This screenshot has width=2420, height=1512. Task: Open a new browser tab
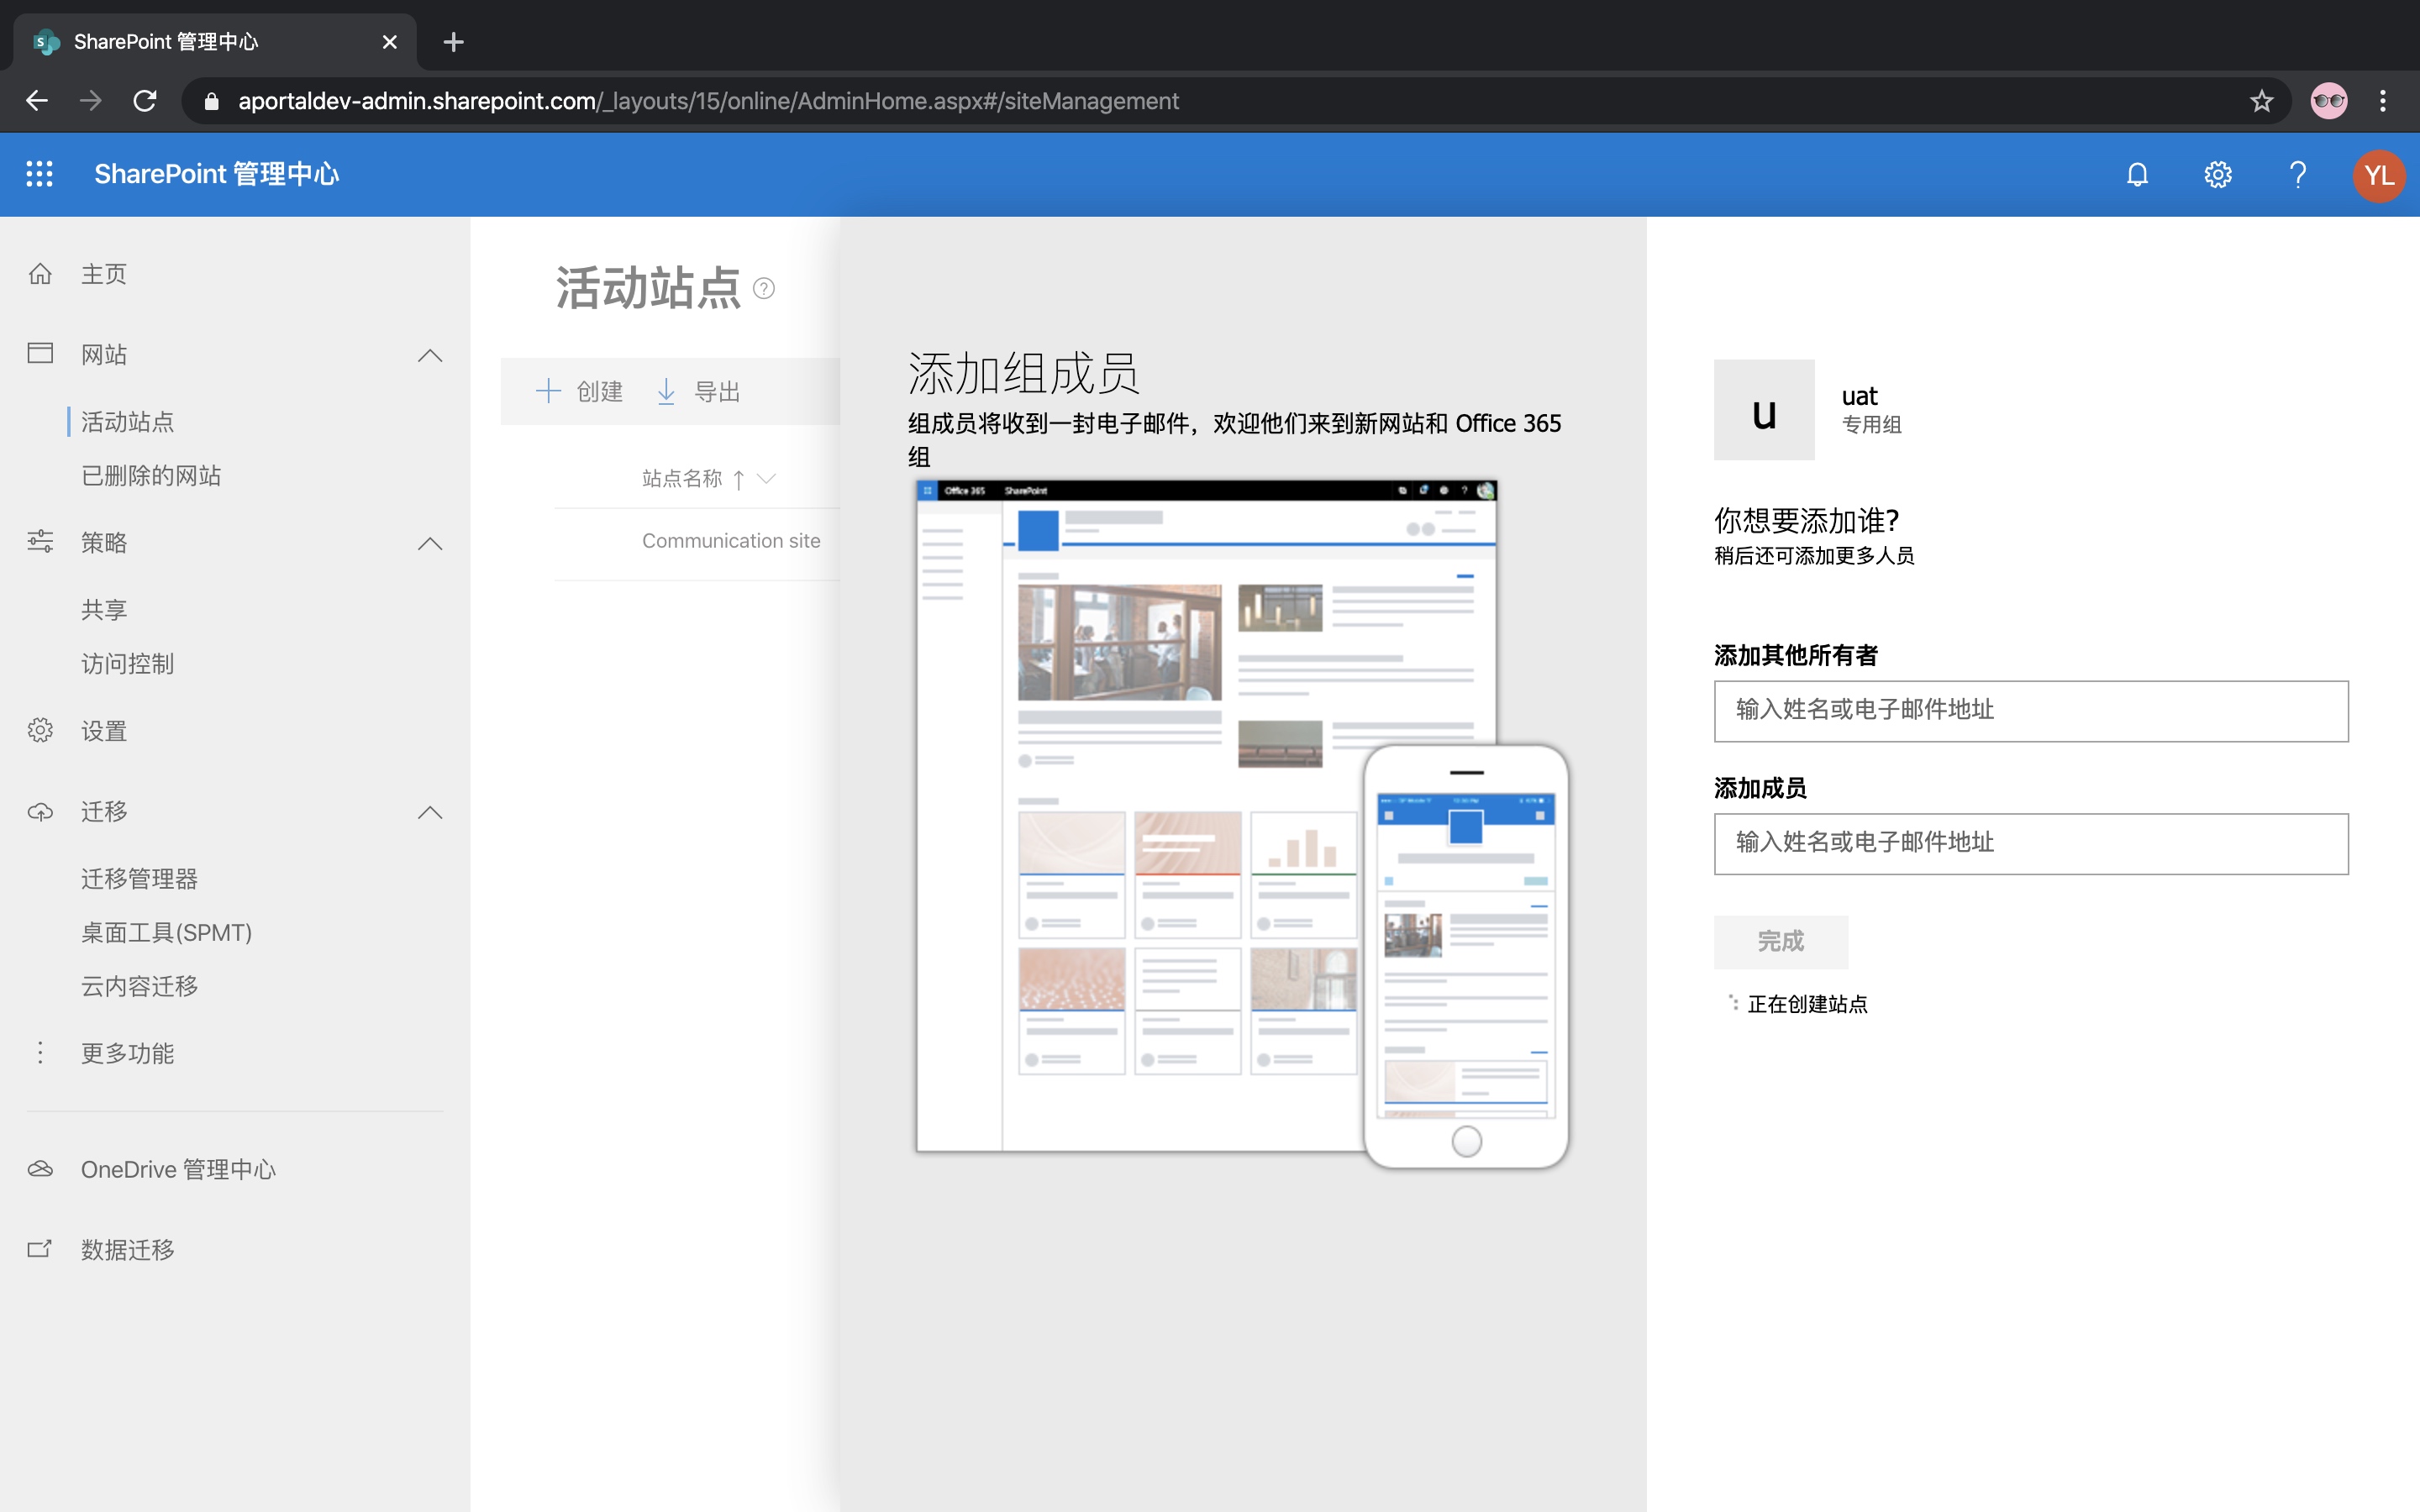click(x=453, y=42)
